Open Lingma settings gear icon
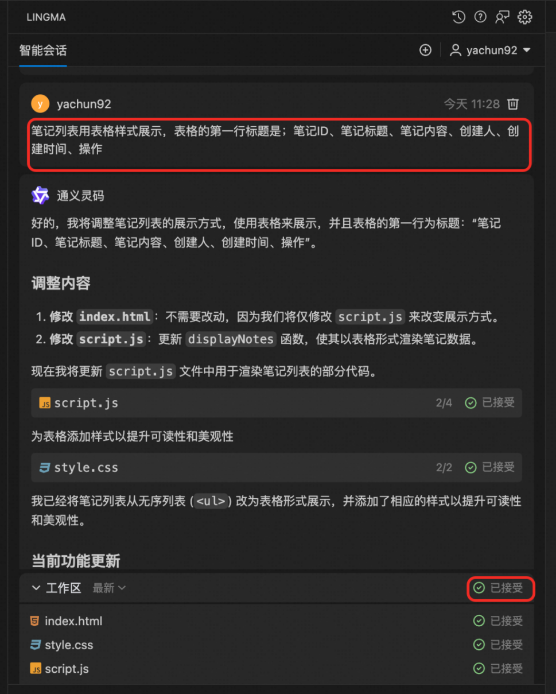 (x=525, y=17)
